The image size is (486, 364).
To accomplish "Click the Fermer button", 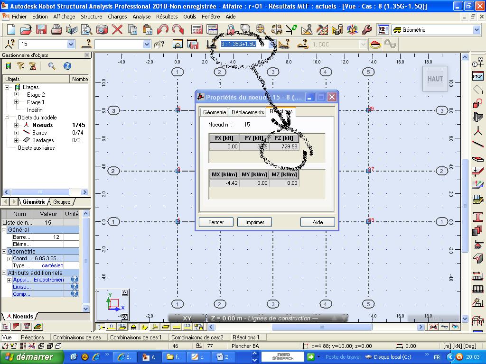I will click(x=216, y=222).
